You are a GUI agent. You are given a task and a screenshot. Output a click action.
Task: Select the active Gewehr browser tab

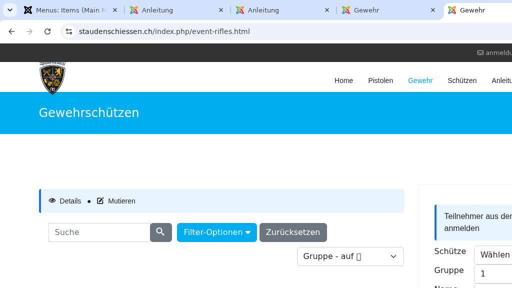[x=478, y=10]
